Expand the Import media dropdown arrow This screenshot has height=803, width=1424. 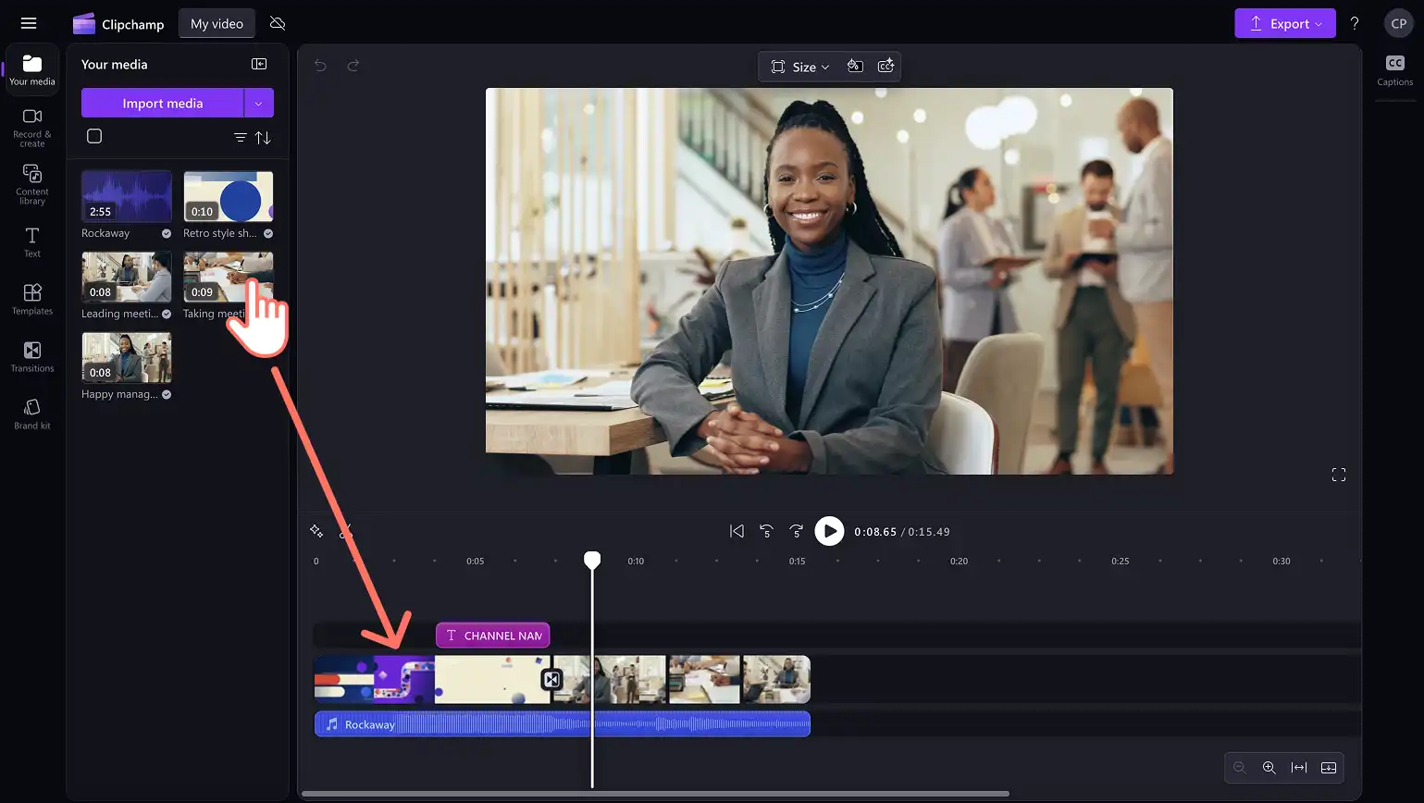point(258,104)
